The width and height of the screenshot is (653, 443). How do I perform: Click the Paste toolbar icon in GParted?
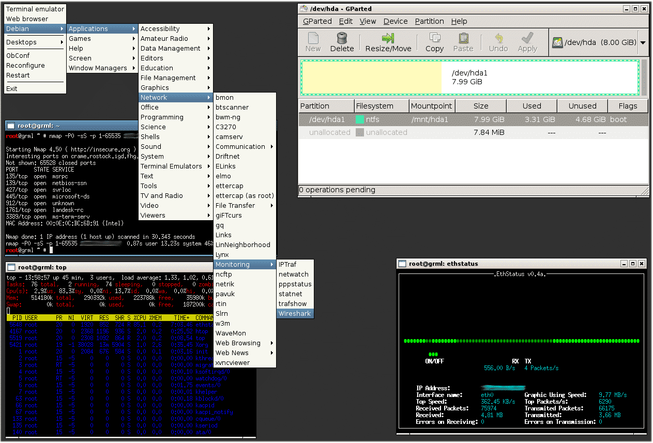(463, 38)
